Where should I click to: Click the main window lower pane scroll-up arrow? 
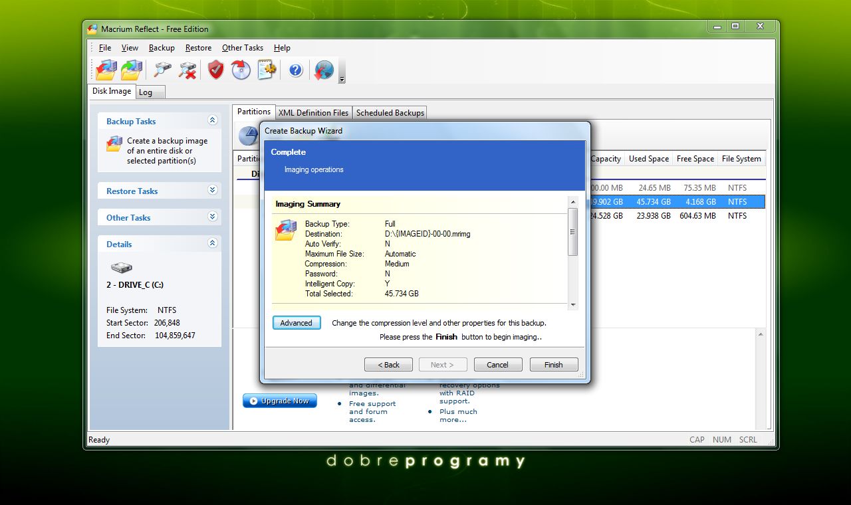tap(761, 334)
